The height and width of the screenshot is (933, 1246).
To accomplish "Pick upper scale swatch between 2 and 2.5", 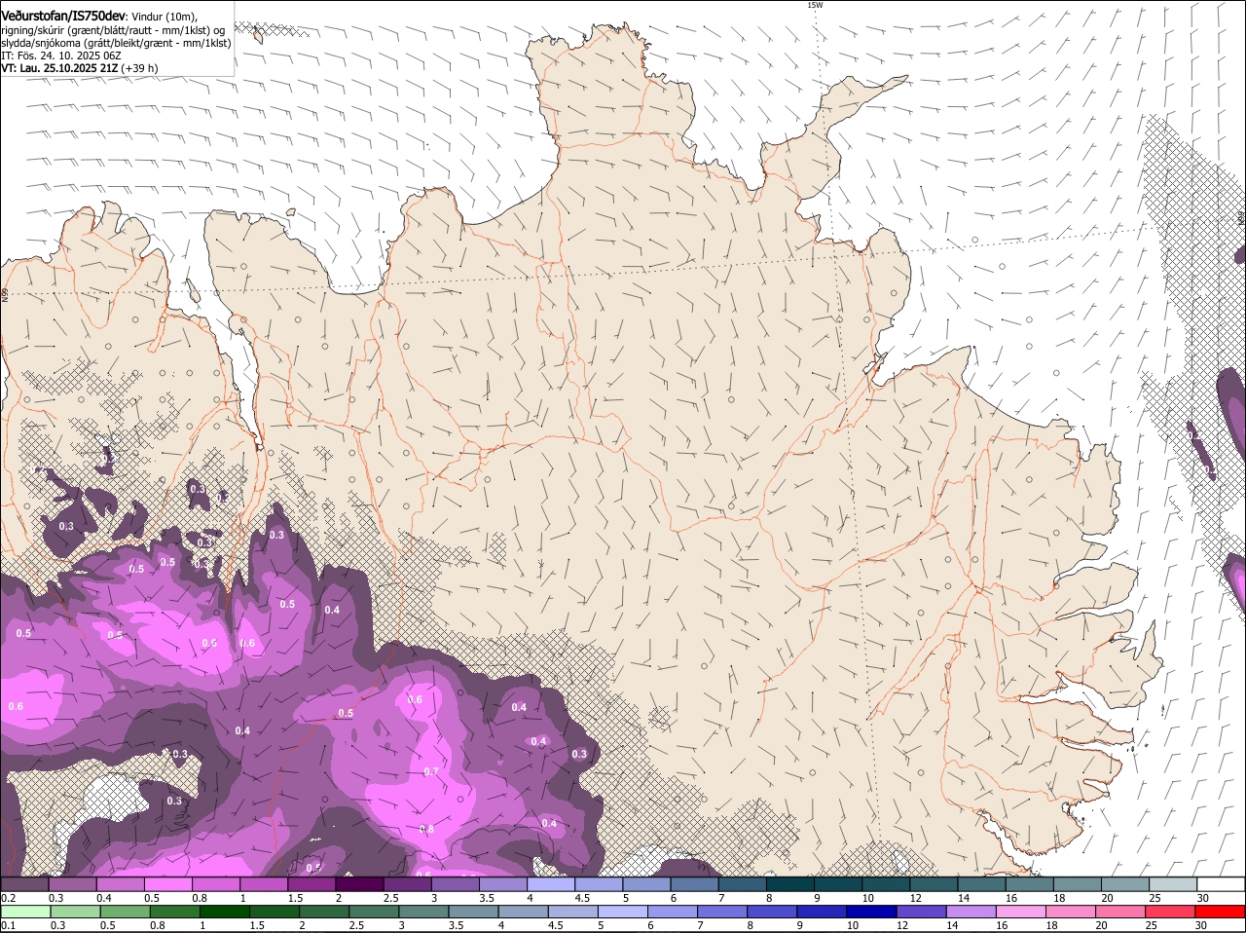I will pos(359,884).
